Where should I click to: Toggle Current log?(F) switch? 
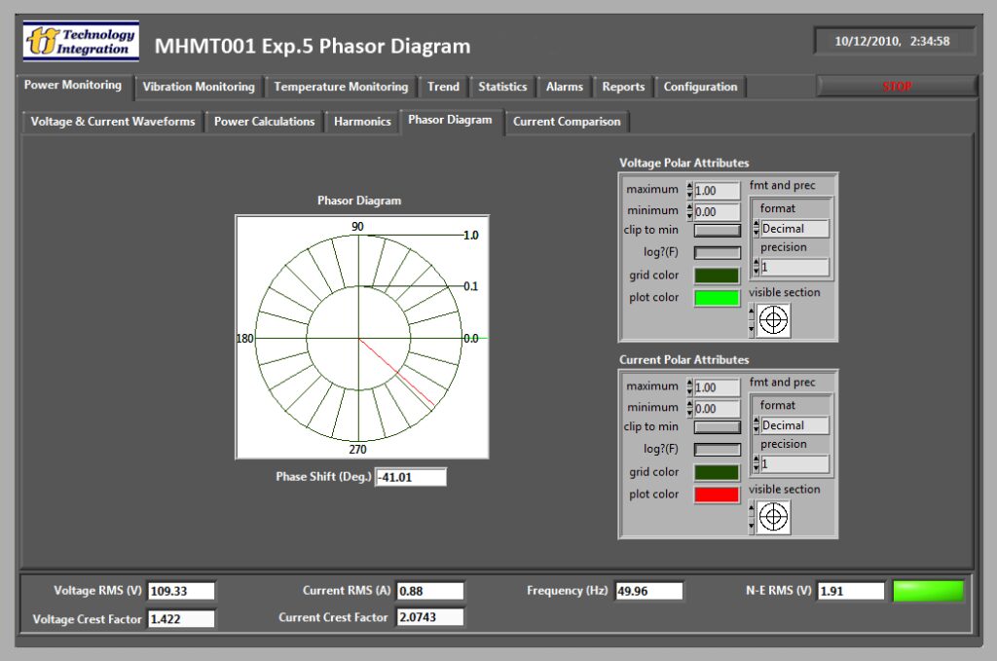click(x=718, y=450)
